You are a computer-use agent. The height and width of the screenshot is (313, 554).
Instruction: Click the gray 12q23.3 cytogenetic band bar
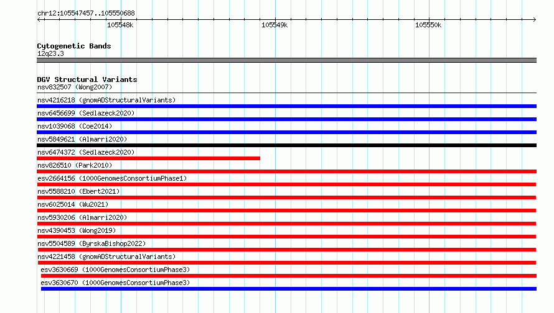(286, 60)
